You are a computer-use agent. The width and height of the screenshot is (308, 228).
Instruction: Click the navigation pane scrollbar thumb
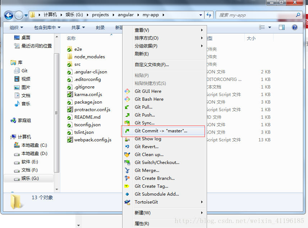point(56,113)
